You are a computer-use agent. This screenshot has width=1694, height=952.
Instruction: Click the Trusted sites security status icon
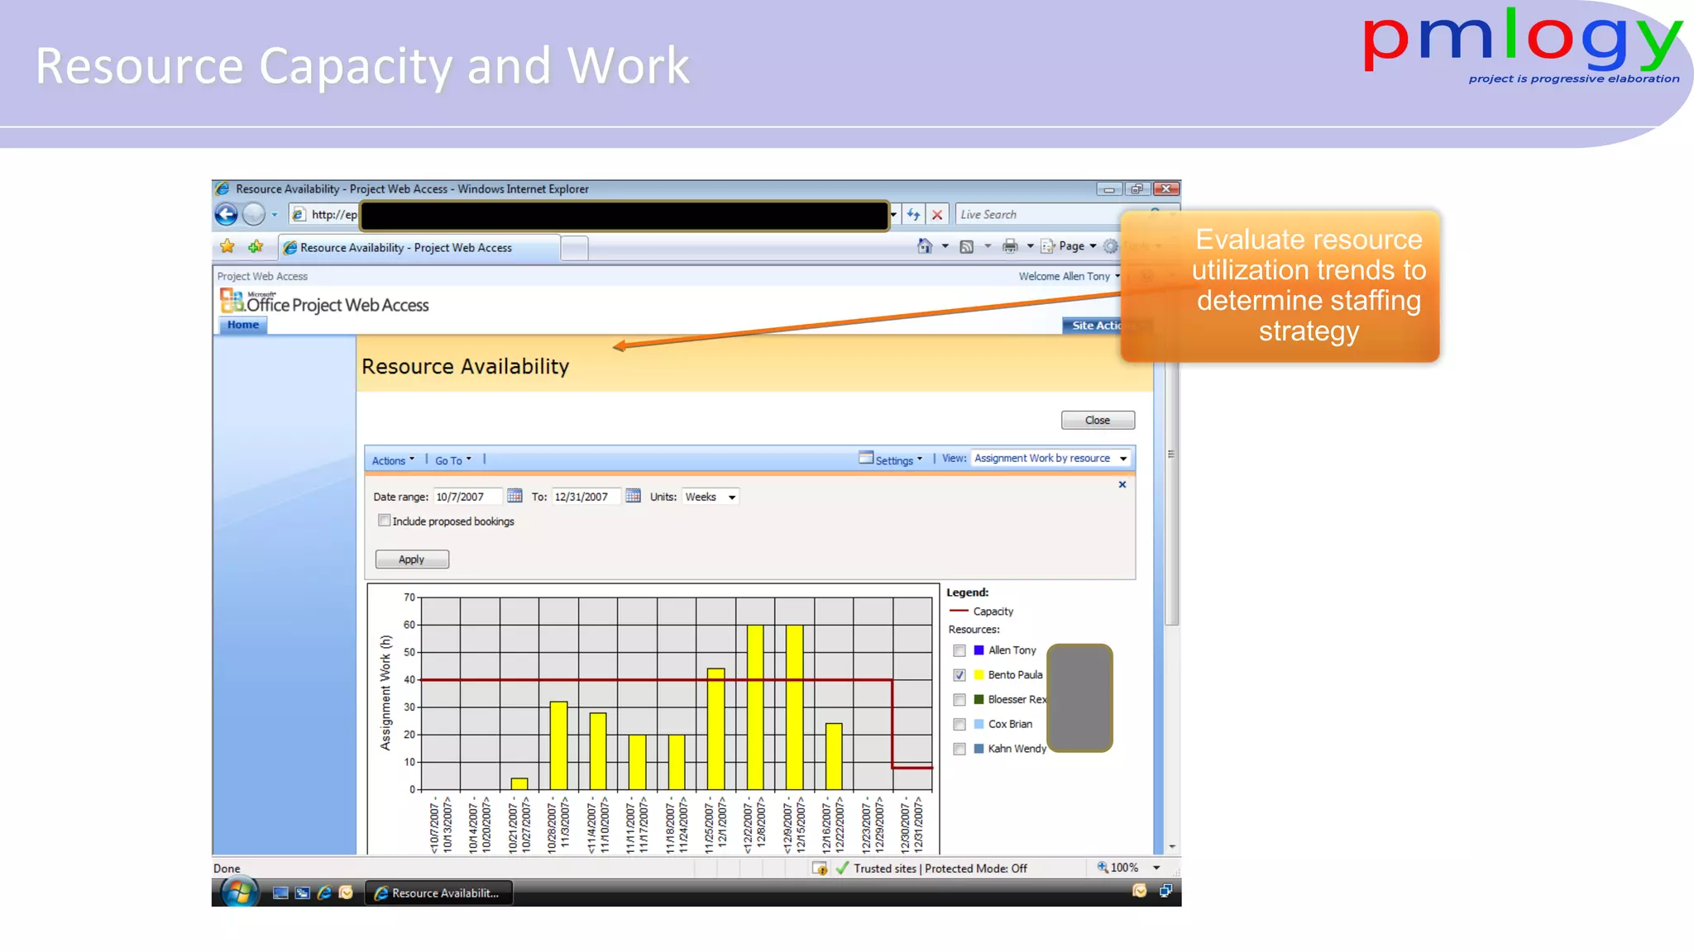[x=842, y=868]
